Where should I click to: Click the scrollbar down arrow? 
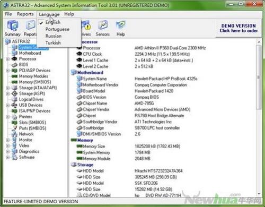click(259, 194)
